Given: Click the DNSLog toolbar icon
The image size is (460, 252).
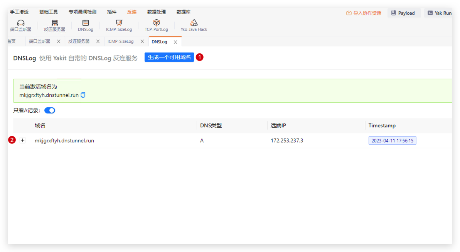Looking at the screenshot, I should coord(86,25).
